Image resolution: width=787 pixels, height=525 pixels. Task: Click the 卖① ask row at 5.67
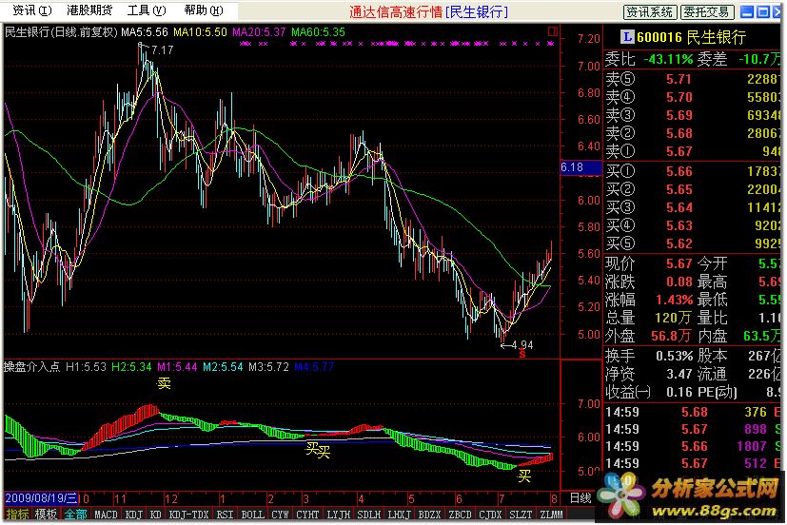click(693, 151)
